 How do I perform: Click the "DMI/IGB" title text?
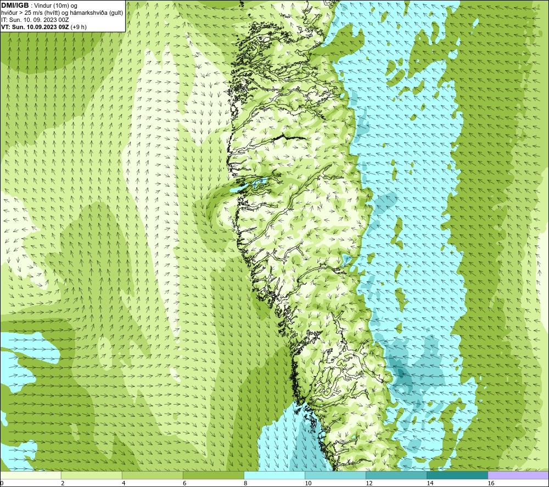tap(15, 5)
